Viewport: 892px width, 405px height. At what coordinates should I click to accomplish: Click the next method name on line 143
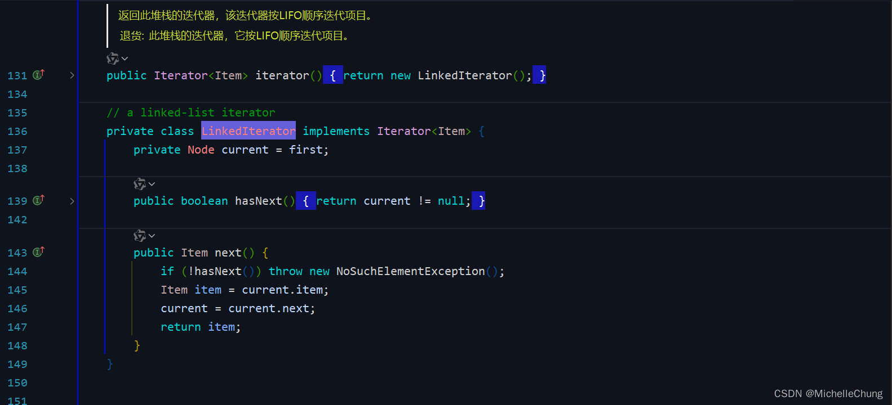point(228,253)
